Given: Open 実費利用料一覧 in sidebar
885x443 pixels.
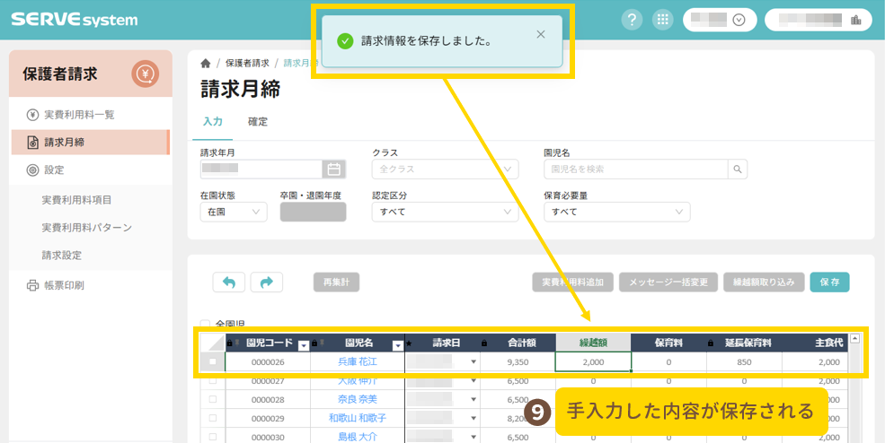Looking at the screenshot, I should click(x=79, y=115).
